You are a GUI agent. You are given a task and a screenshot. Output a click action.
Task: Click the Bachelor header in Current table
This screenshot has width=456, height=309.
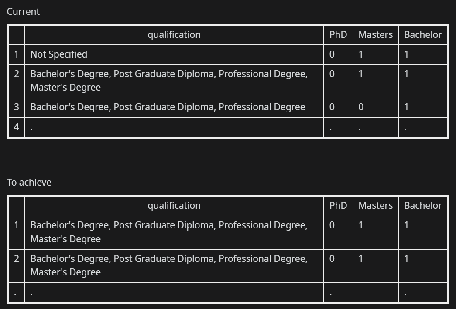tap(423, 35)
